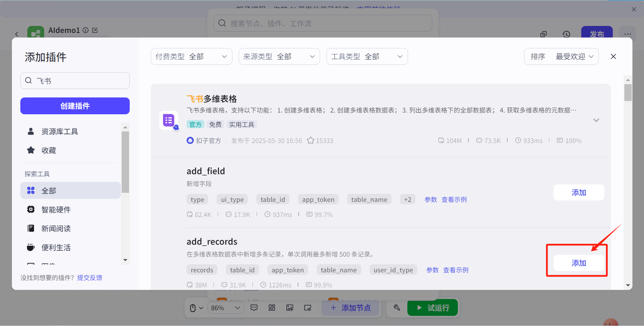This screenshot has width=644, height=326.
Task: Click the 免费 tag on the plugin card
Action: click(x=215, y=124)
